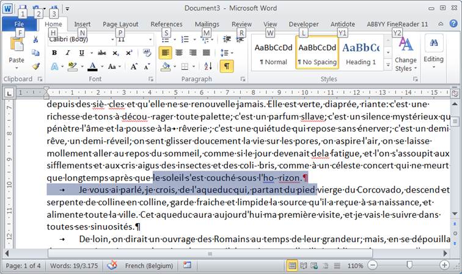Justify the paragraph text
Viewport: 462px width, 274px height.
pos(206,53)
